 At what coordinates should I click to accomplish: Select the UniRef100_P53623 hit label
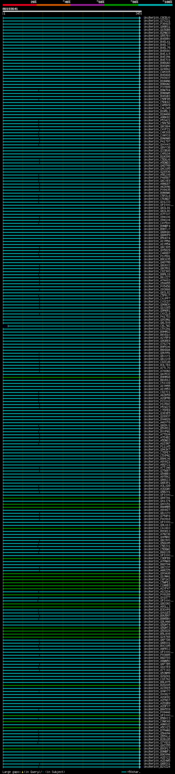coord(157,407)
